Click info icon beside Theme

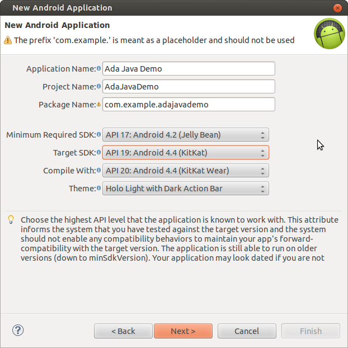(x=99, y=189)
